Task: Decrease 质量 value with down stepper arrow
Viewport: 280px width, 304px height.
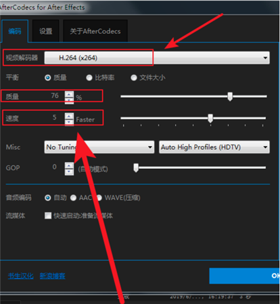Action: click(x=69, y=100)
